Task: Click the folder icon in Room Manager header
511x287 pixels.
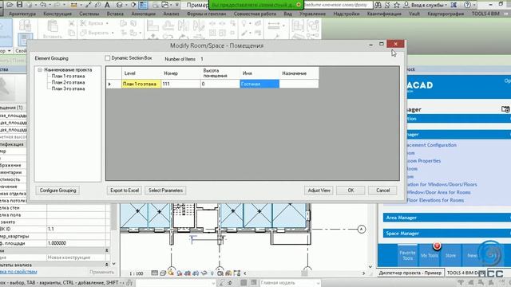Action: click(505, 109)
